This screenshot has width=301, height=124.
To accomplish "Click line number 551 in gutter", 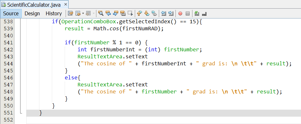I will coord(8,113).
